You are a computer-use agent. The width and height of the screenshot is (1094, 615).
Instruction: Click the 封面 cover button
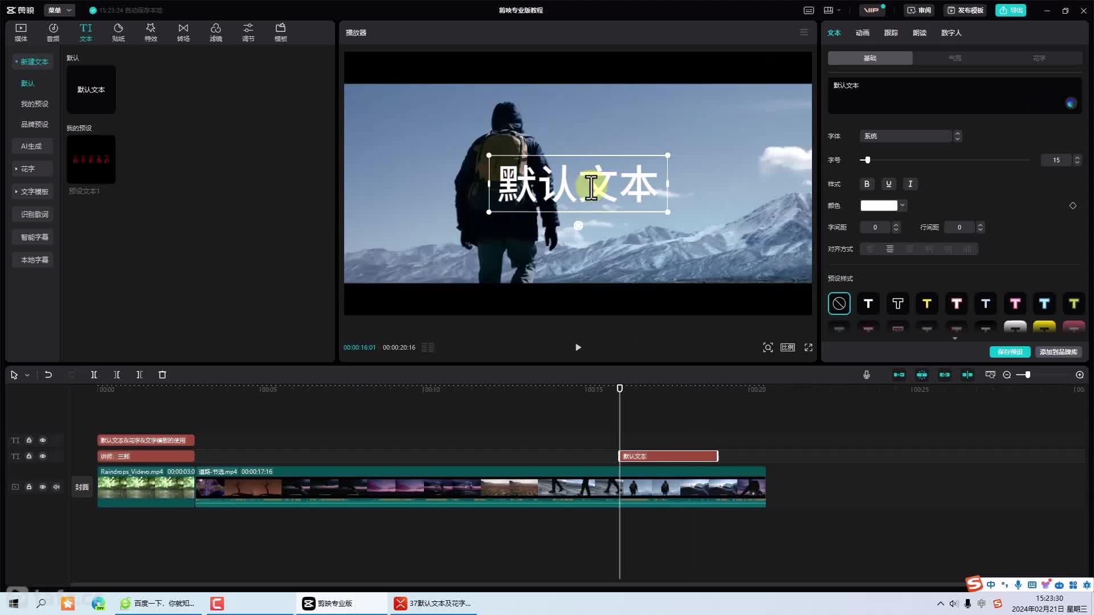pos(82,487)
